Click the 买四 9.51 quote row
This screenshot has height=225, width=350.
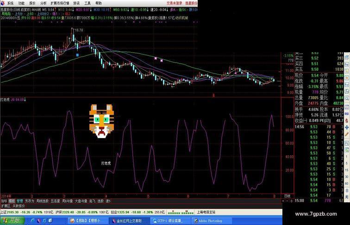pyautogui.click(x=319, y=64)
